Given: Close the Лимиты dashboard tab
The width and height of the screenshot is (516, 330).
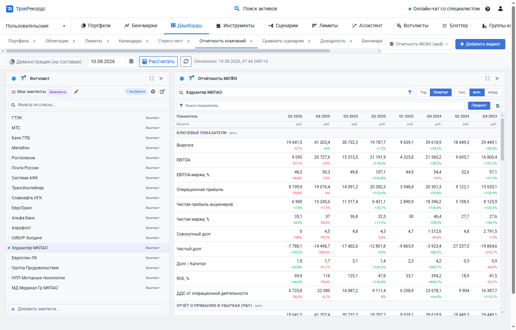Looking at the screenshot, I should (x=107, y=41).
